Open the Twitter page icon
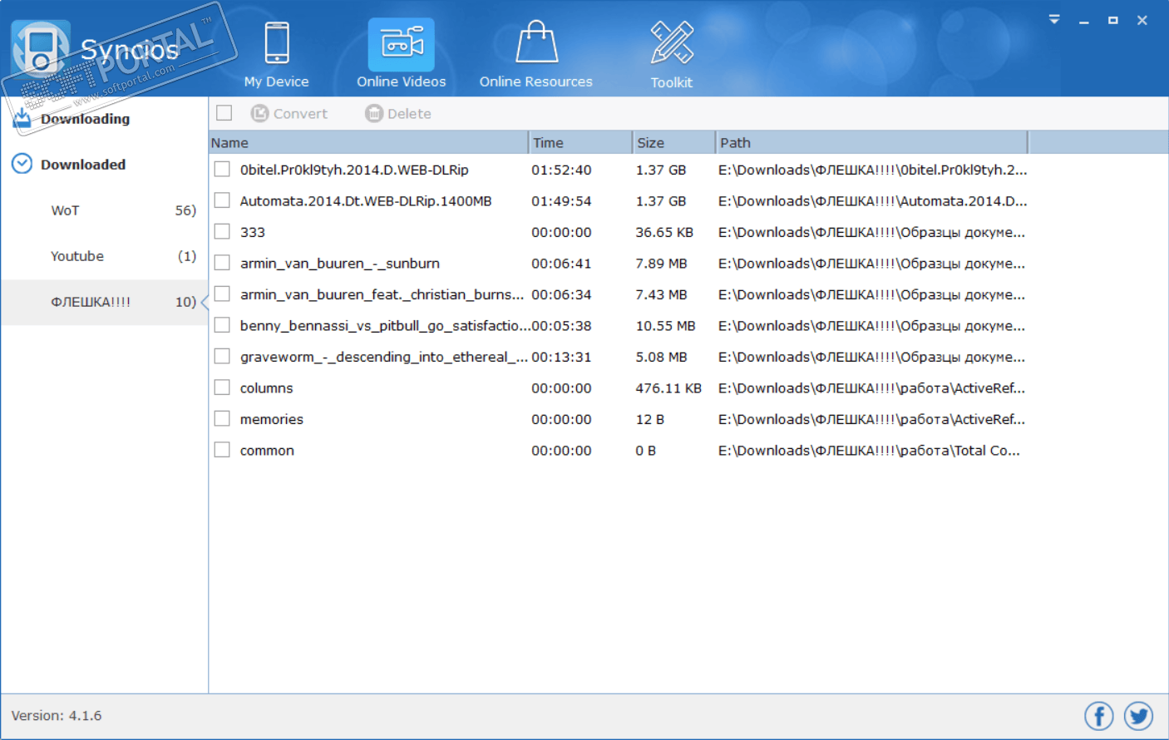This screenshot has width=1169, height=740. (1138, 716)
